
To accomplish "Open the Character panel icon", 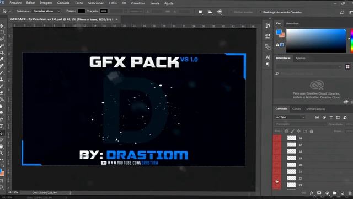I will [268, 57].
